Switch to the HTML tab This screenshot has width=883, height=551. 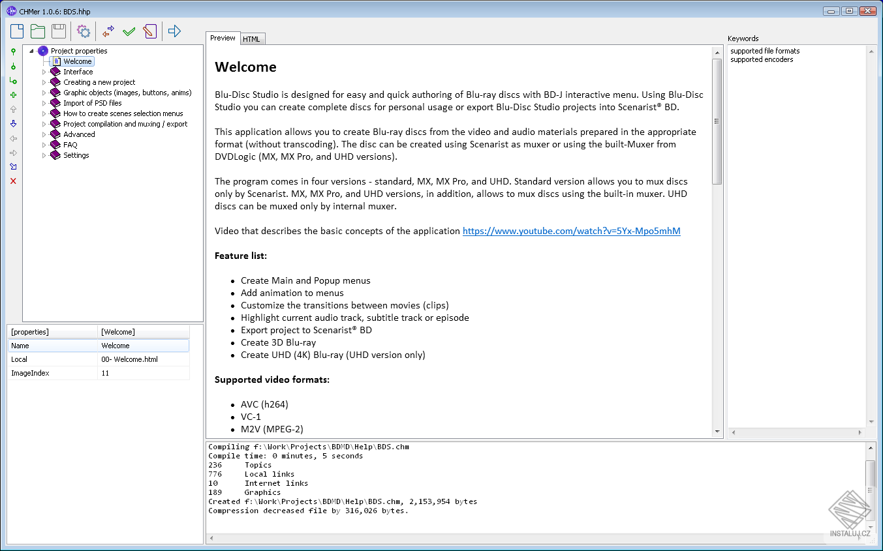tap(251, 39)
